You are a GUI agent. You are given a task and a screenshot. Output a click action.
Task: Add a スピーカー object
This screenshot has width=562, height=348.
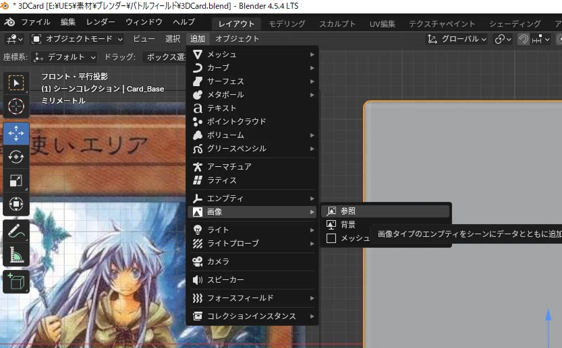252,280
